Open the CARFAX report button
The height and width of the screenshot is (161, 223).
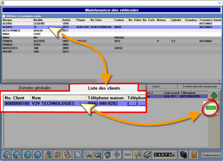tap(164, 155)
